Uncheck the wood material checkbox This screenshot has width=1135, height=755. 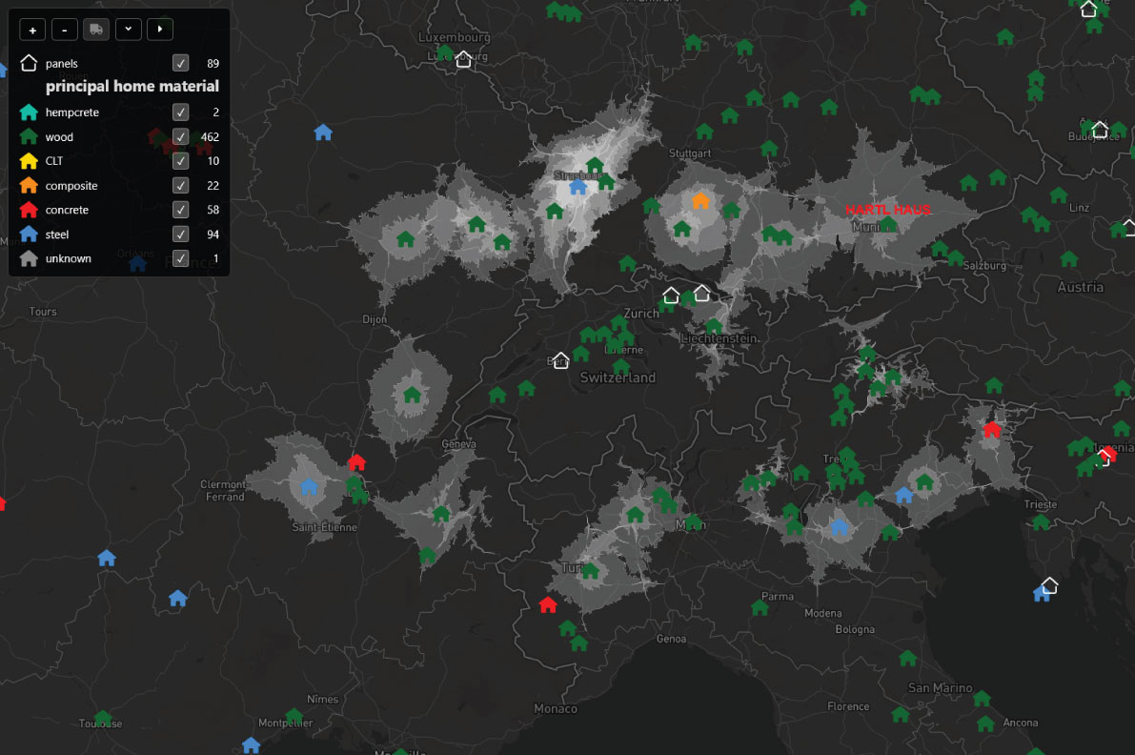coord(181,136)
